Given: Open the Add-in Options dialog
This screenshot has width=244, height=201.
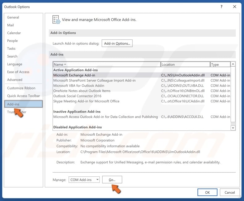Looking at the screenshot, I should 117,43.
